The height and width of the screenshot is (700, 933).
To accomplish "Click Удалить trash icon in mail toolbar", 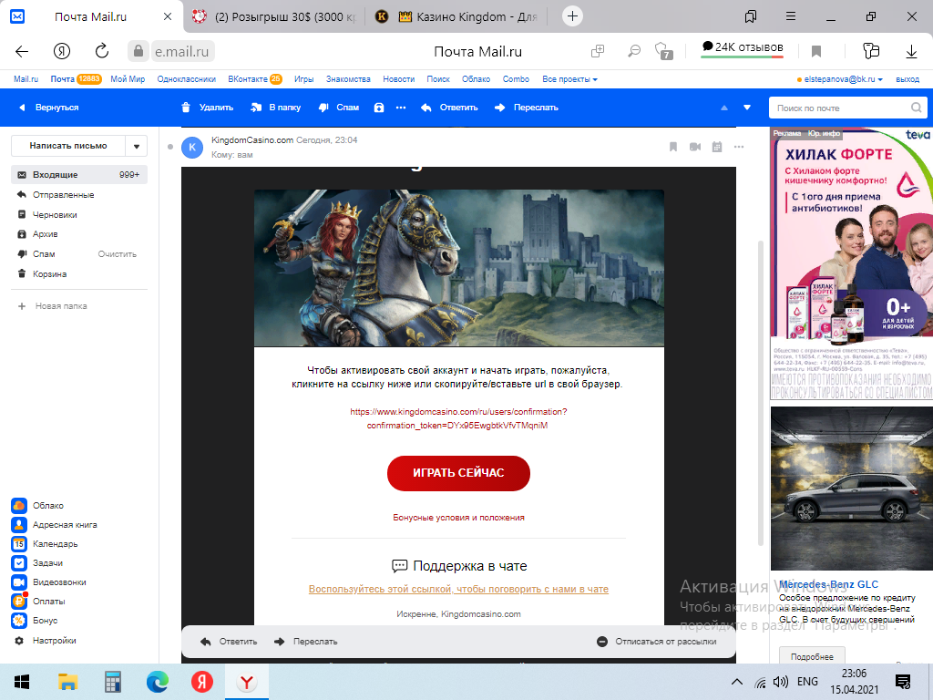I will point(207,108).
